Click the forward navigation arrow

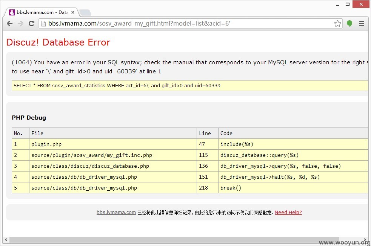coord(21,23)
